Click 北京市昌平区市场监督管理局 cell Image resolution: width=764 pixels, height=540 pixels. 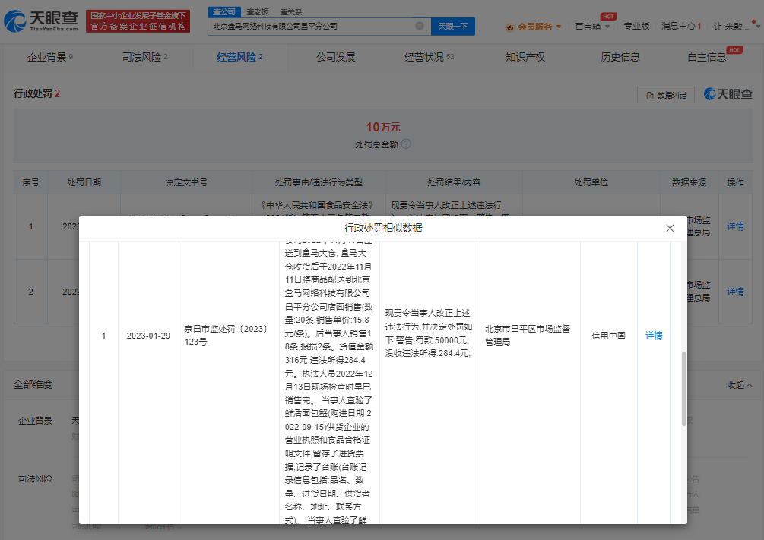[x=528, y=336]
